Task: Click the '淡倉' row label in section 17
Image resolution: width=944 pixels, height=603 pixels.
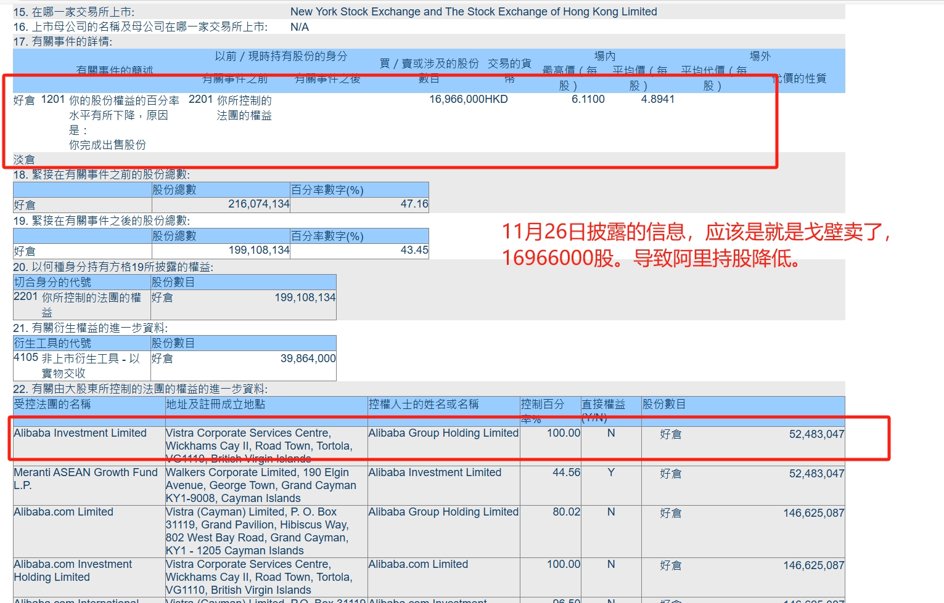Action: point(24,160)
